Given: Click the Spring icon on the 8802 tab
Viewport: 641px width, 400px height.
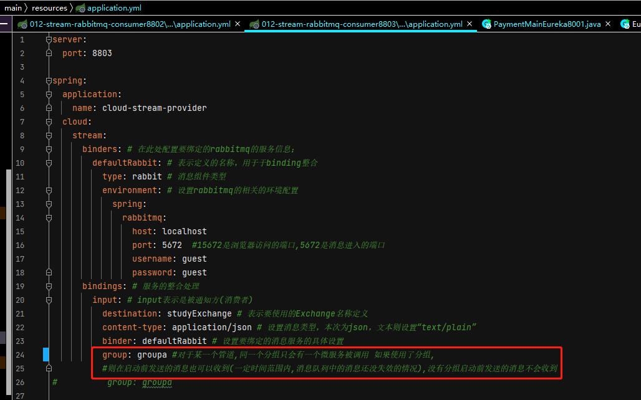Looking at the screenshot, I should 22,23.
